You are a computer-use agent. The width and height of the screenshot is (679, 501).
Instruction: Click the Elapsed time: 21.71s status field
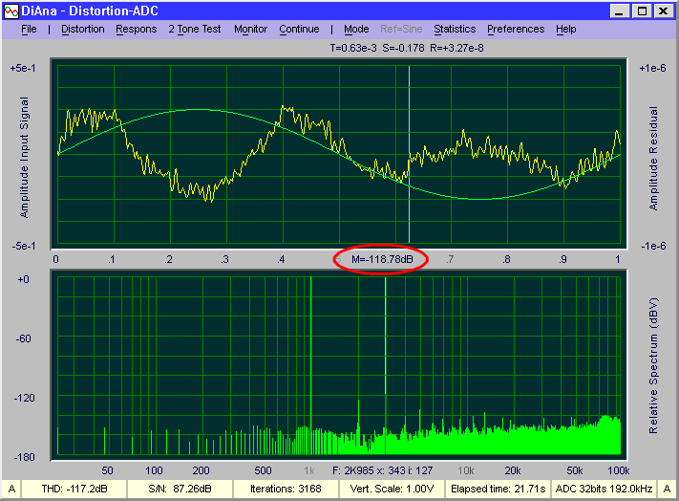(x=498, y=489)
